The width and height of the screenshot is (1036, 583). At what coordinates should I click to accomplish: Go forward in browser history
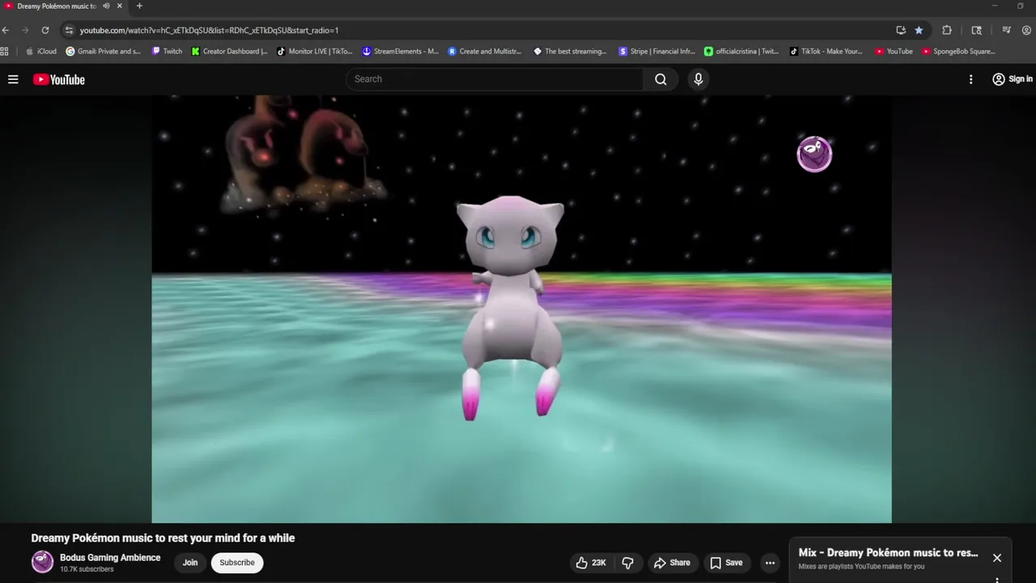(25, 30)
